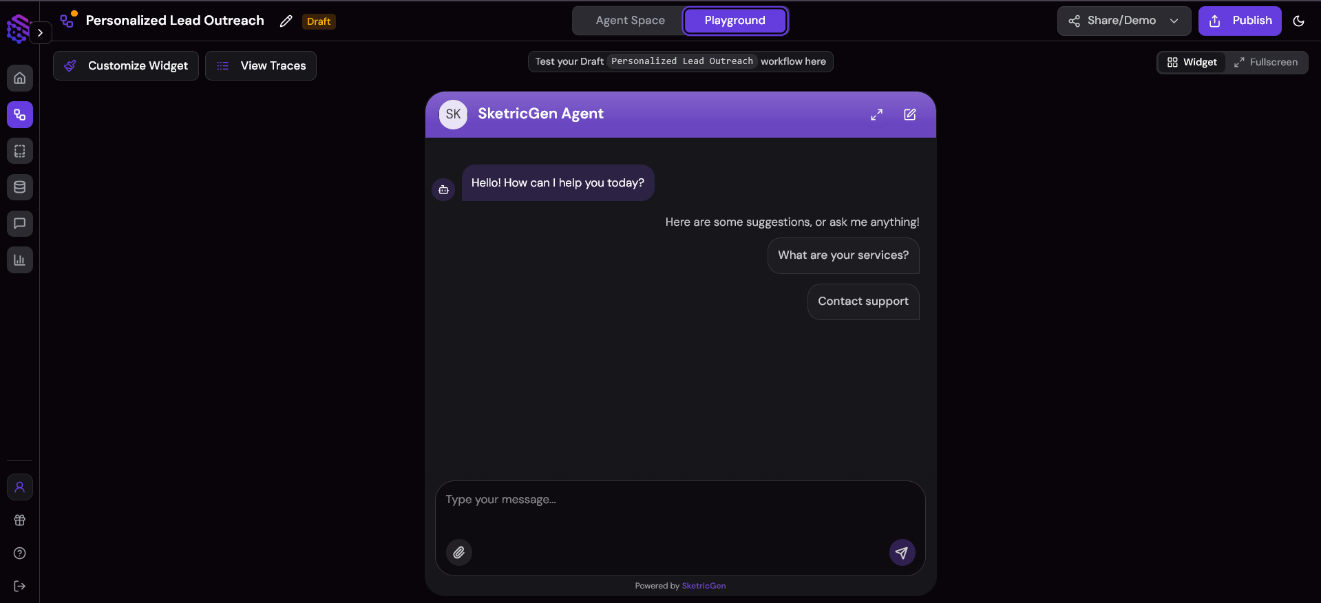This screenshot has width=1321, height=603.
Task: Switch to the Agent Space tab
Action: tap(630, 21)
